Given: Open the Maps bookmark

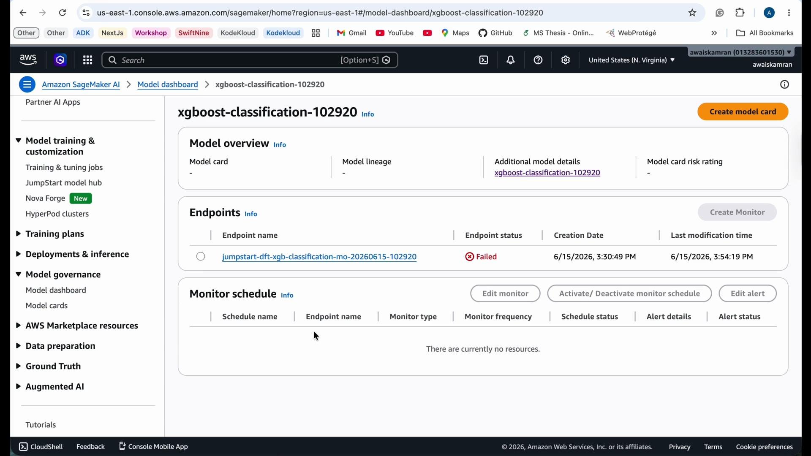Looking at the screenshot, I should click(456, 33).
